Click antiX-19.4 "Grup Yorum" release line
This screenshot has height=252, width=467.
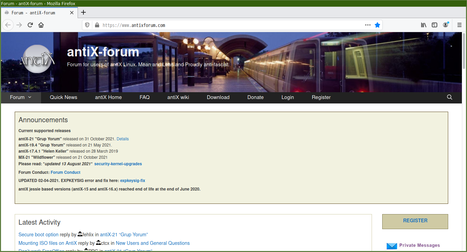(65, 145)
